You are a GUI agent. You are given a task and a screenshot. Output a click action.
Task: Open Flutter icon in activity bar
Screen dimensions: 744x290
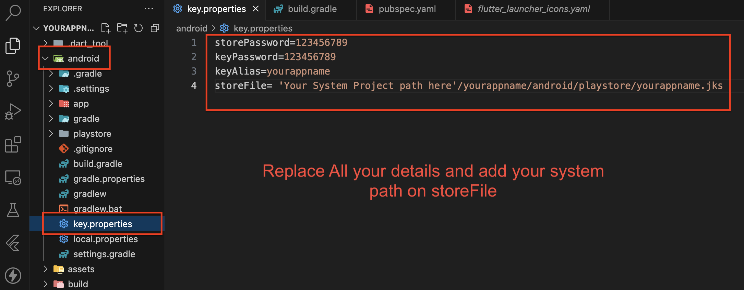(x=13, y=243)
